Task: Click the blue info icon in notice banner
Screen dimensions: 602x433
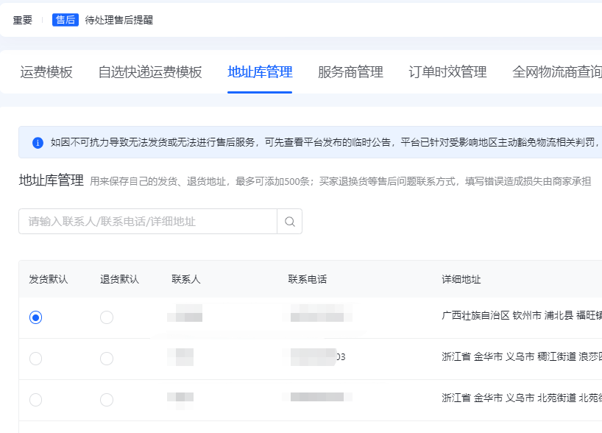Action: pos(38,142)
